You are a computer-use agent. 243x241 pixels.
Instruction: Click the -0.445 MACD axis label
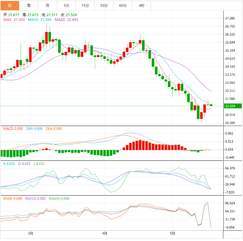(x=230, y=158)
